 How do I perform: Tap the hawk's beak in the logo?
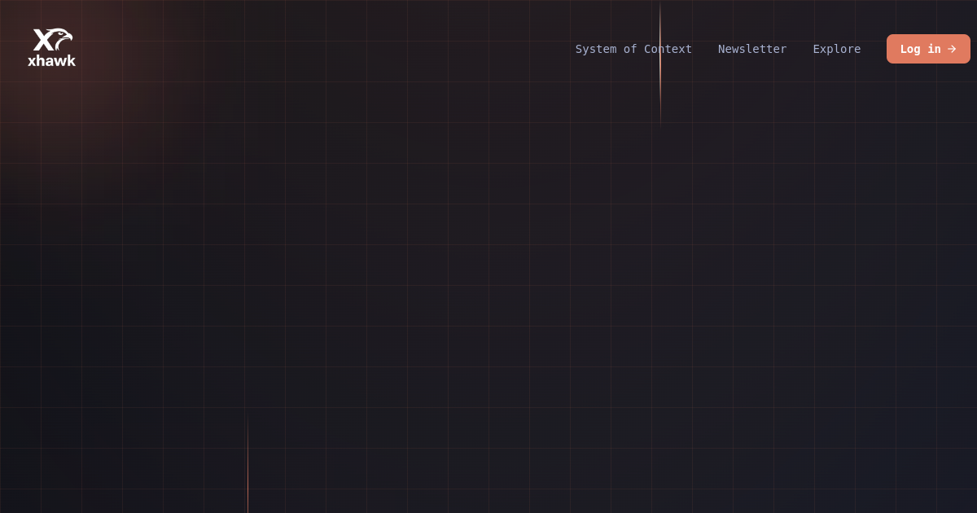pyautogui.click(x=69, y=37)
